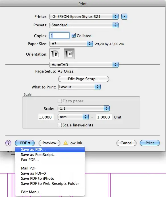Open the What to Print Layout dropdown

[x=79, y=87]
